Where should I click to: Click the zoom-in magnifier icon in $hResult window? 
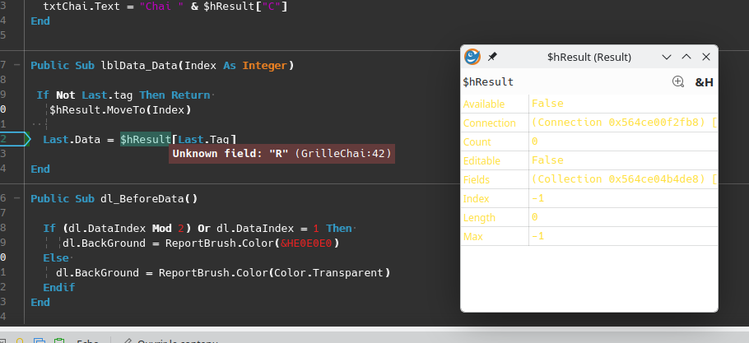[678, 81]
